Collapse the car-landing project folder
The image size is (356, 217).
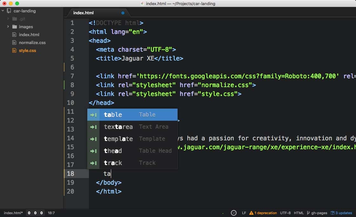coord(3,11)
